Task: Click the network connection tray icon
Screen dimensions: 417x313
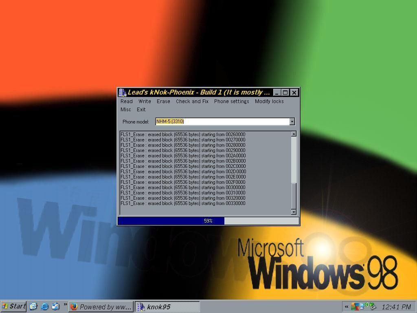Action: (363, 306)
